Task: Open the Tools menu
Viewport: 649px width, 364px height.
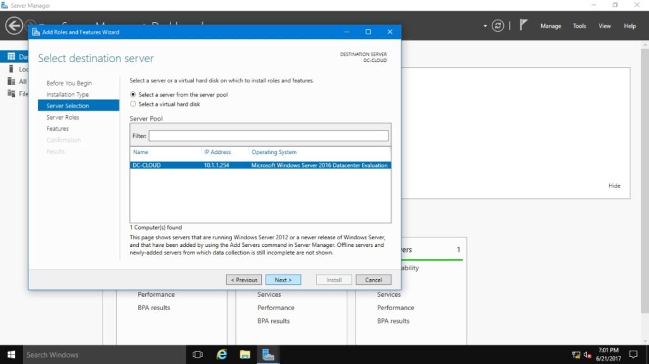Action: pos(579,26)
